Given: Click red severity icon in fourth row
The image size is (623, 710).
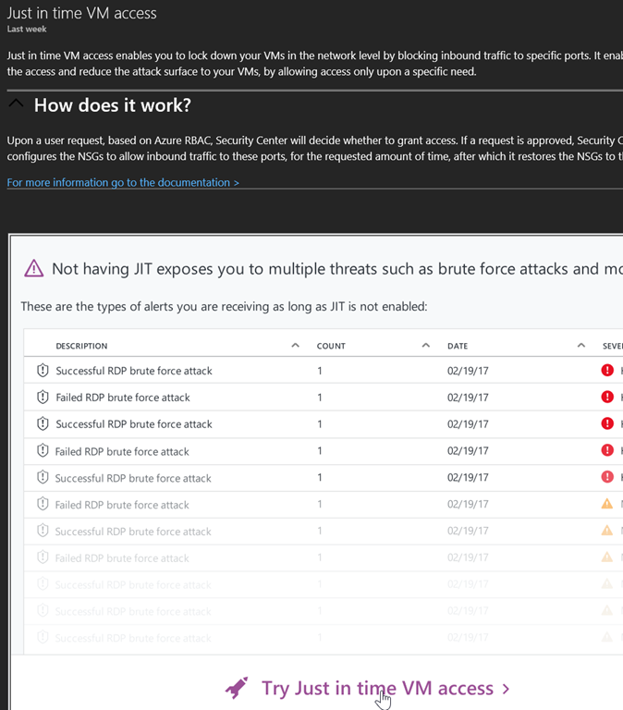Looking at the screenshot, I should 607,451.
